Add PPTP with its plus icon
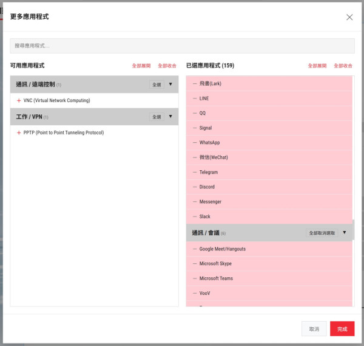 pos(19,133)
